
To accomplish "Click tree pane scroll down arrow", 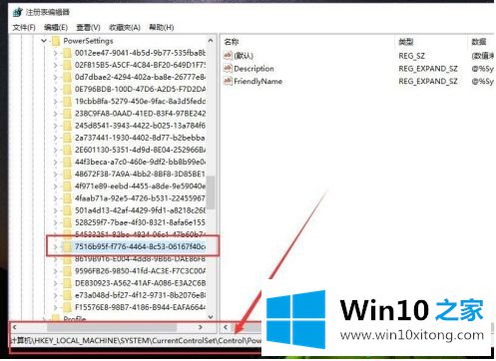I will click(x=211, y=316).
